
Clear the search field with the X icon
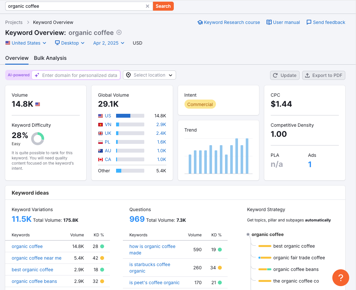[148, 6]
